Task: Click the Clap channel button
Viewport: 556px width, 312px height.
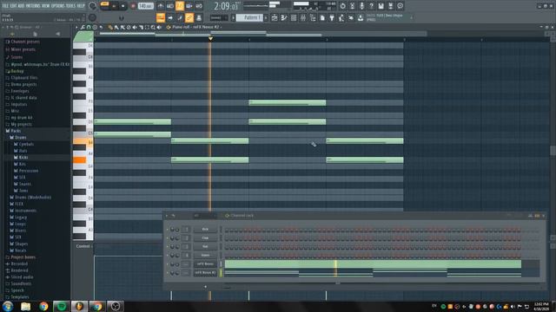Action: tap(205, 238)
